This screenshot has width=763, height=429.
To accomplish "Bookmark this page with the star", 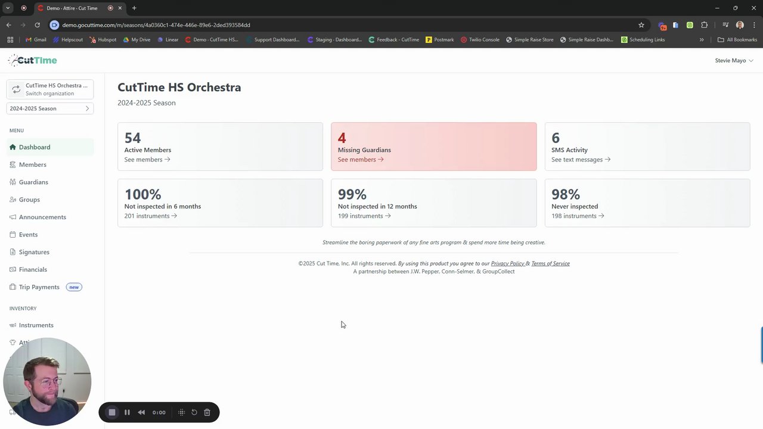I will pyautogui.click(x=641, y=25).
